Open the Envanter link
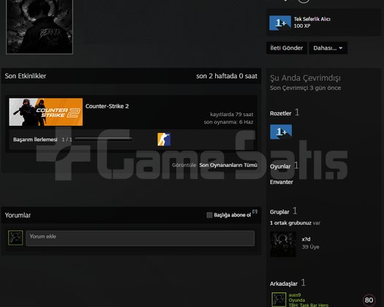 click(282, 182)
